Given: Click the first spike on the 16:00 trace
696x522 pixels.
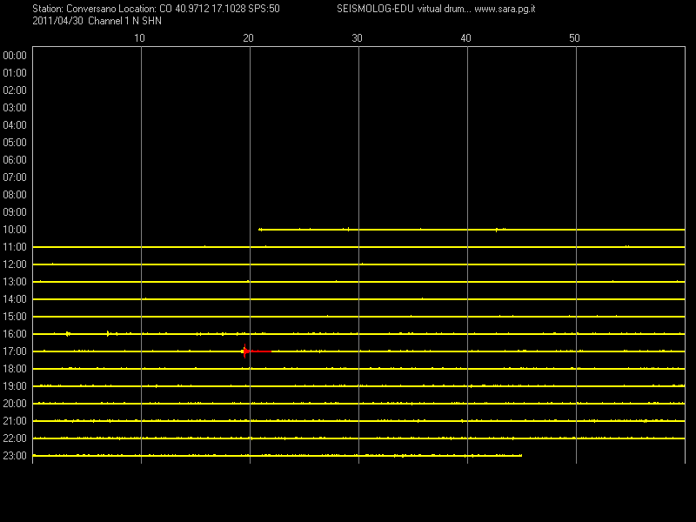Looking at the screenshot, I should pyautogui.click(x=68, y=334).
